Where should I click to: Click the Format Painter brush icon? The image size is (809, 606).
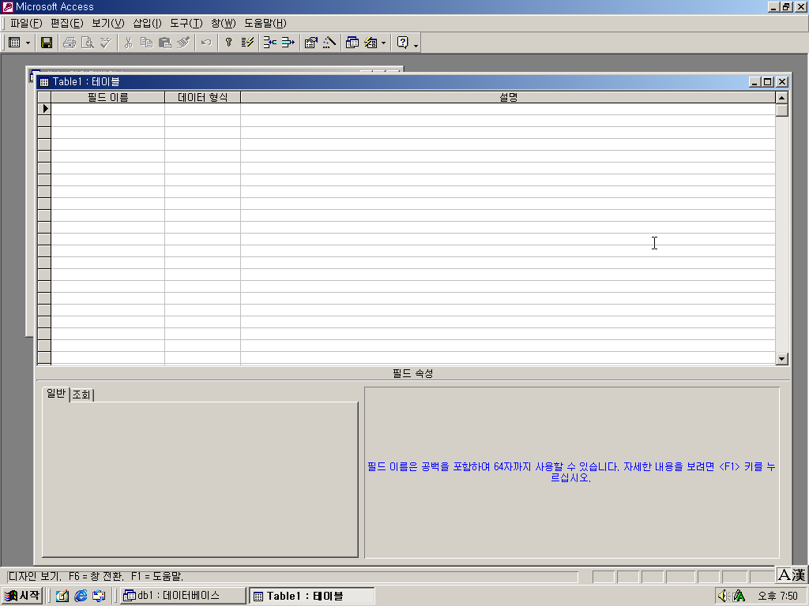[x=183, y=43]
